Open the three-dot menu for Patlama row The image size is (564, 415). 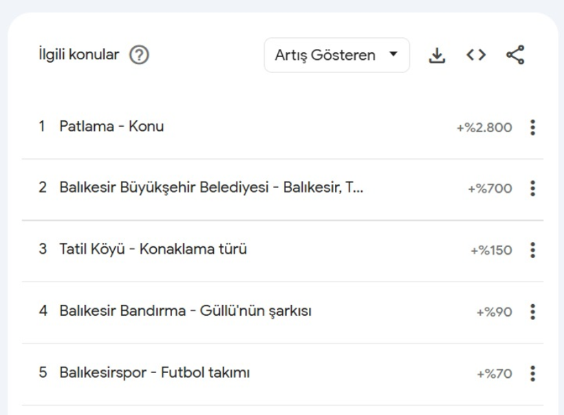coord(532,127)
